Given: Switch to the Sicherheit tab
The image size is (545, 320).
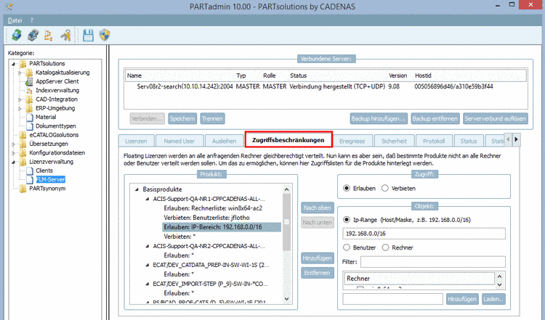Looking at the screenshot, I should pos(394,141).
